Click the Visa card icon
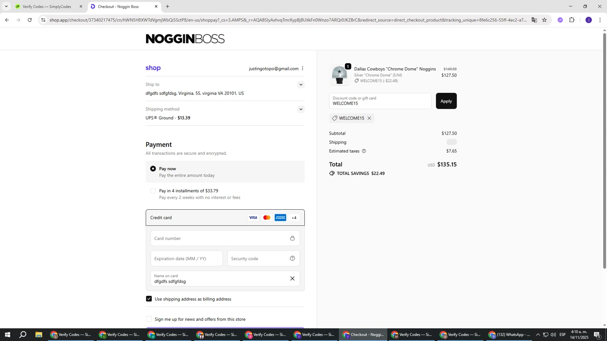Image resolution: width=607 pixels, height=341 pixels. (x=253, y=218)
